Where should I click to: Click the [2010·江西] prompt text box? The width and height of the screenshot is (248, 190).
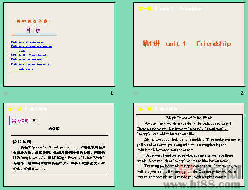[60, 154]
